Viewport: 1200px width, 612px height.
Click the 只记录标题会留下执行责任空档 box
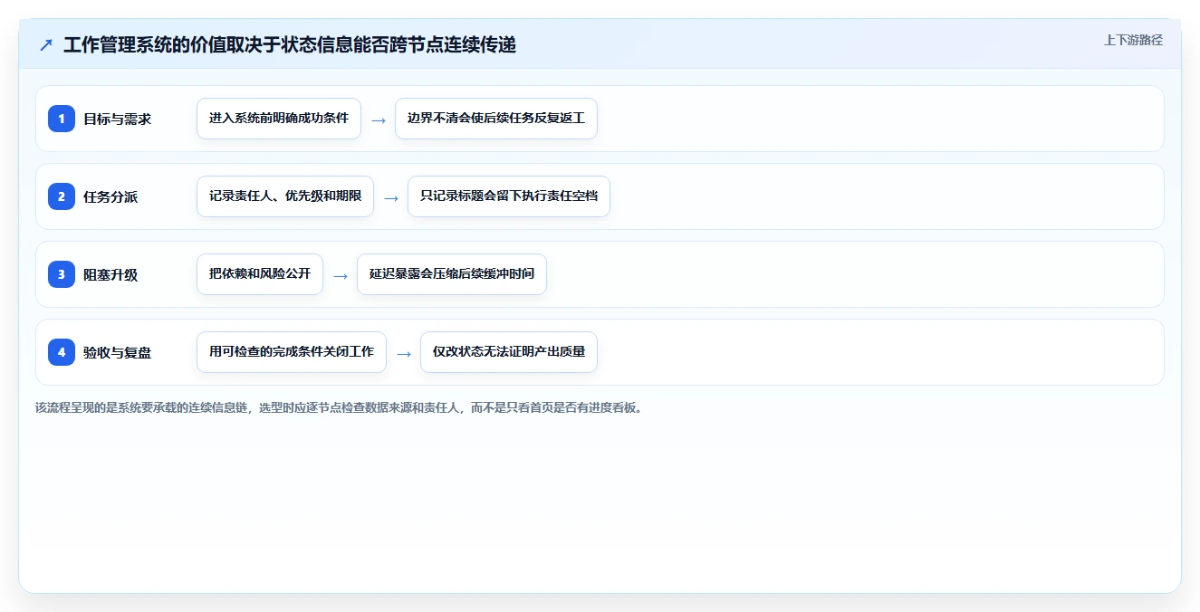coord(509,196)
